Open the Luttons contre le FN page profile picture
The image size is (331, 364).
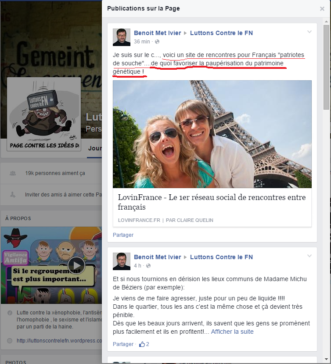[x=44, y=114]
